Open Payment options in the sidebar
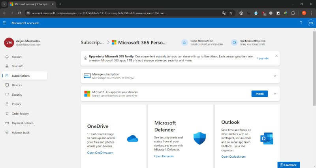Viewport: 316px width, 168px height. click(x=24, y=123)
